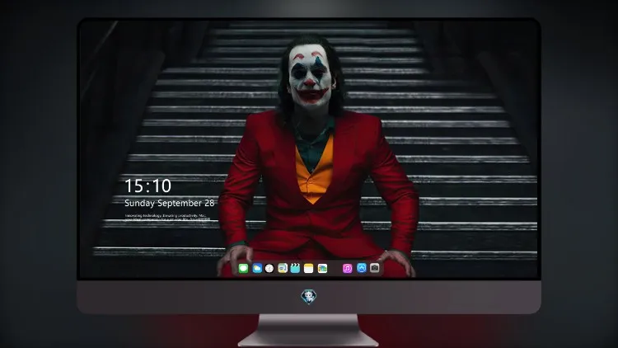Open the Clock app in dock

(269, 268)
